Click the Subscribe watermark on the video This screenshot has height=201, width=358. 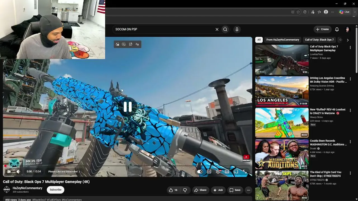click(x=246, y=158)
